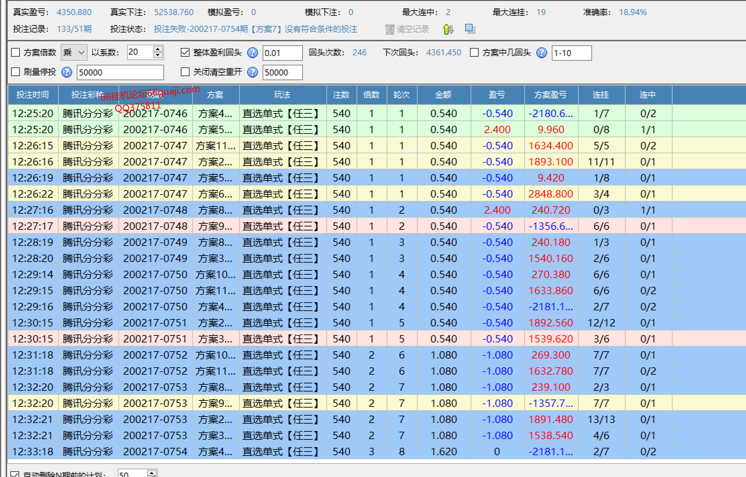Click the 刷量停投 field showing 50000
The width and height of the screenshot is (746, 477).
pos(120,72)
